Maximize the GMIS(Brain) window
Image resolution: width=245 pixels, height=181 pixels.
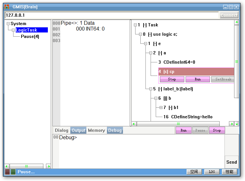pos(231,7)
